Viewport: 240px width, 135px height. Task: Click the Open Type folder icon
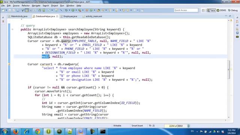pos(98,10)
